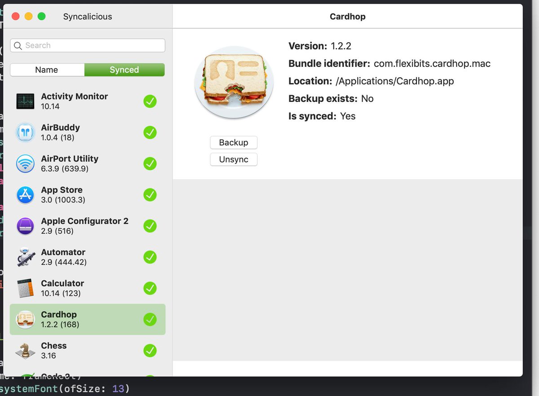Select the App Store row title
The width and height of the screenshot is (539, 396).
click(x=62, y=189)
